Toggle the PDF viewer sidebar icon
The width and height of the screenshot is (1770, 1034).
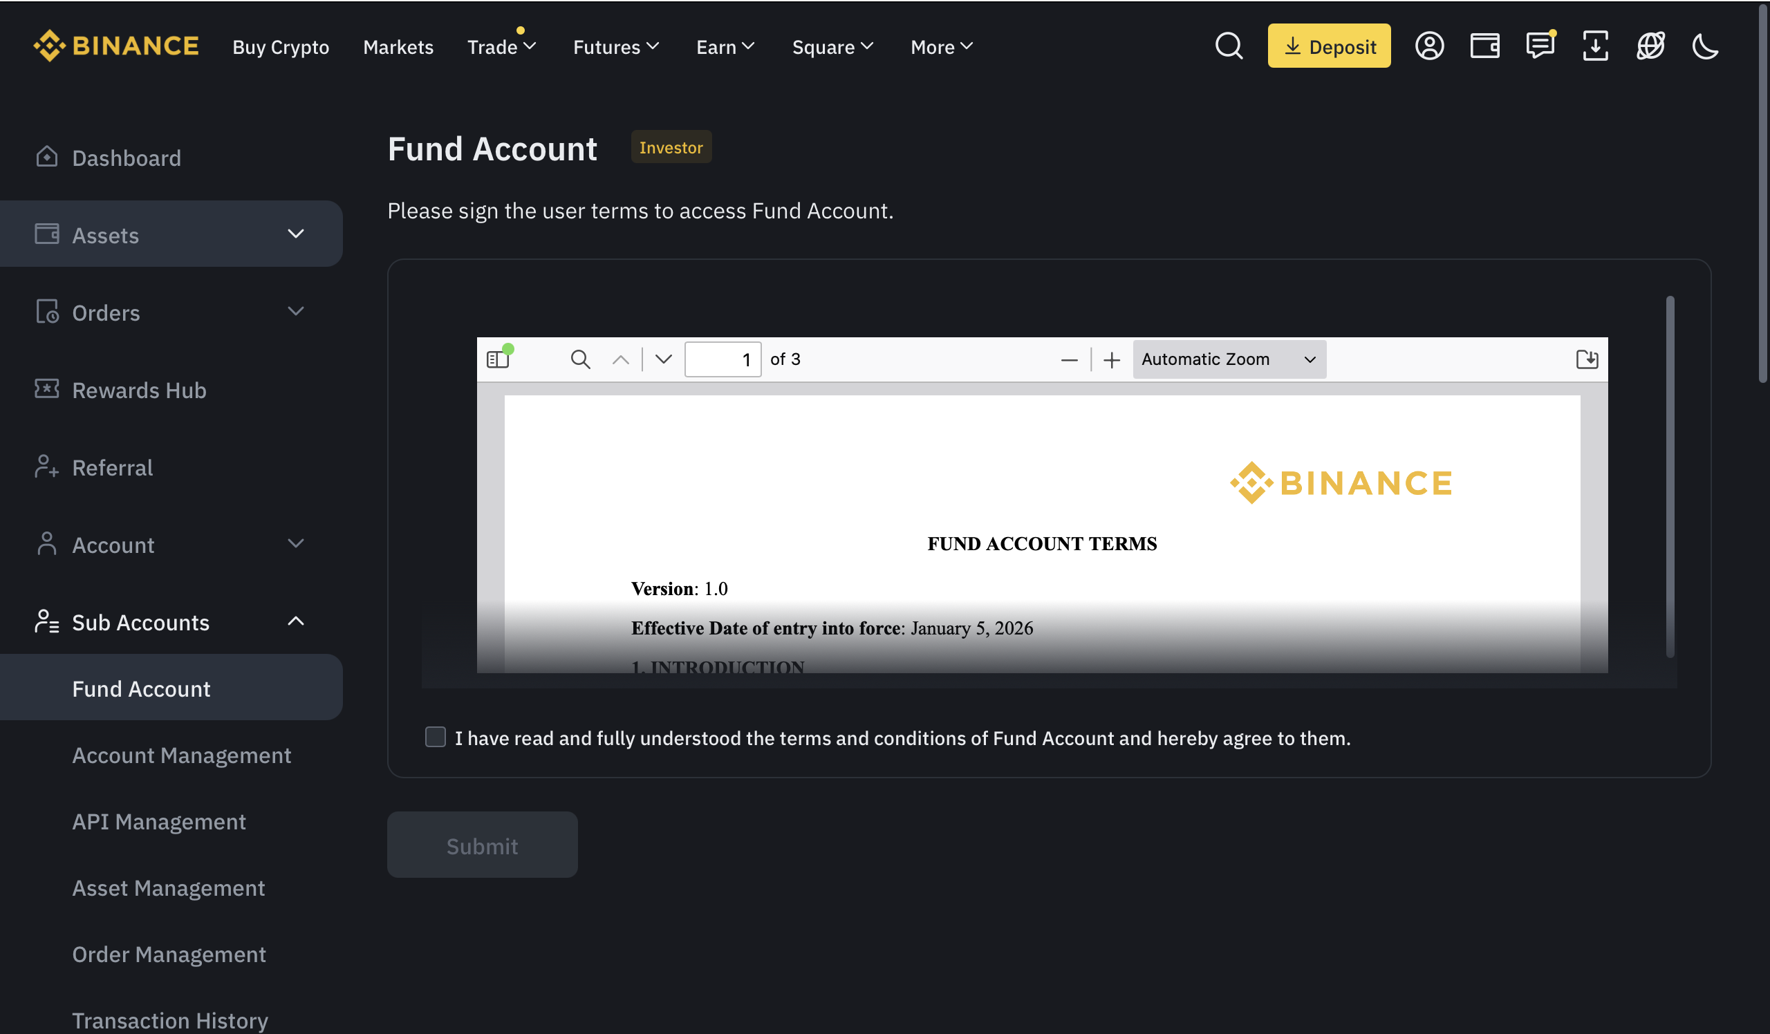tap(498, 359)
